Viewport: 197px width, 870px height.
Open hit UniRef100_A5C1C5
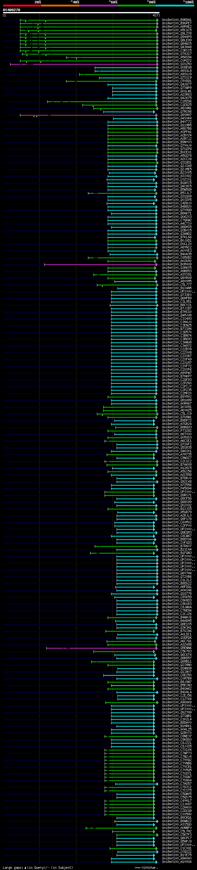coord(176,30)
